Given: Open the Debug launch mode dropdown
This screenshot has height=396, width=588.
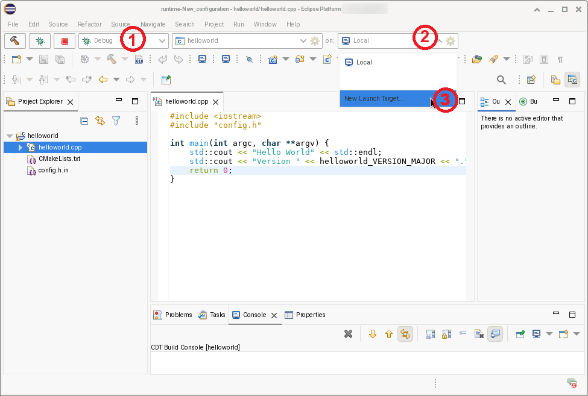Looking at the screenshot, I should [x=162, y=41].
